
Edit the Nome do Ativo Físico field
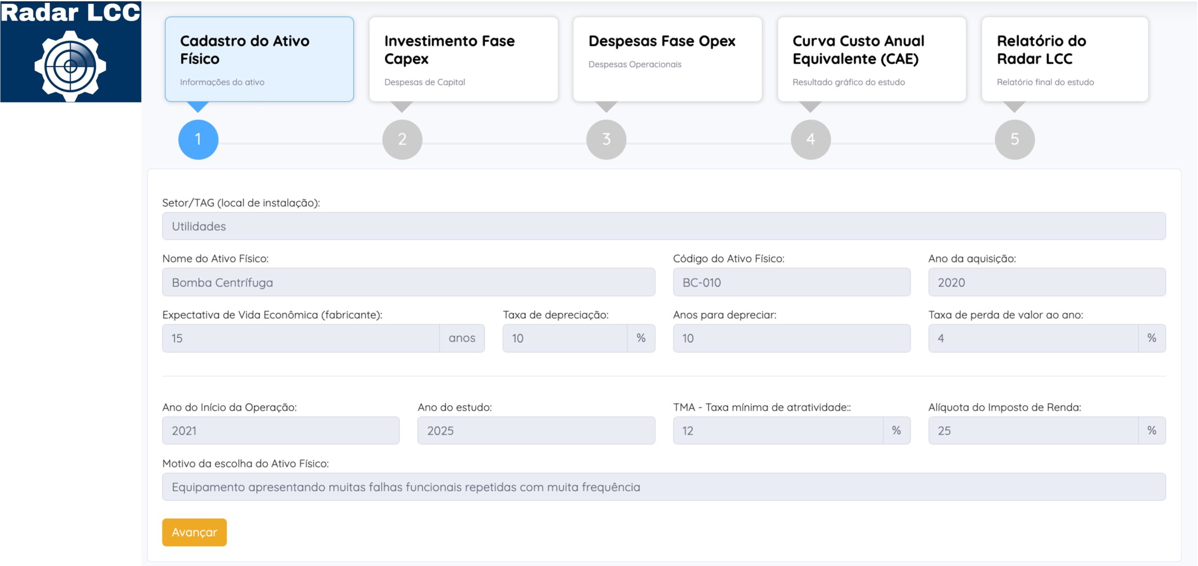(408, 282)
